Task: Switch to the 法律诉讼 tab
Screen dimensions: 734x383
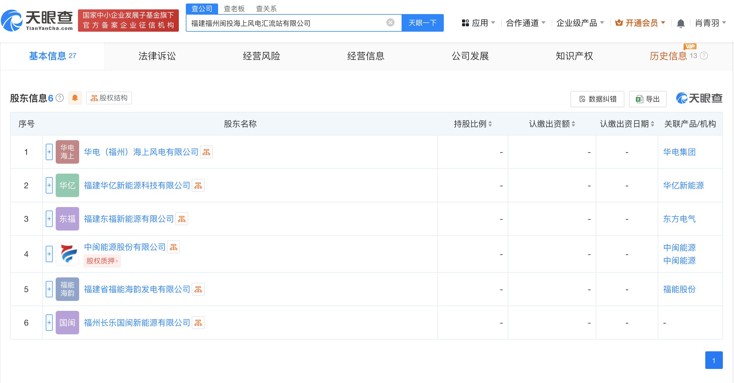Action: point(157,56)
